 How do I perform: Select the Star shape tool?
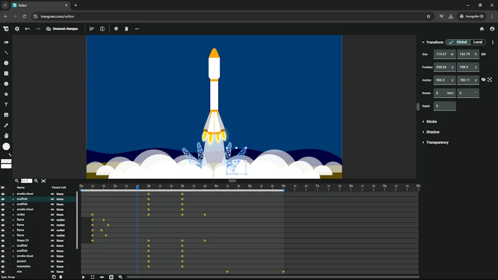tap(6, 94)
